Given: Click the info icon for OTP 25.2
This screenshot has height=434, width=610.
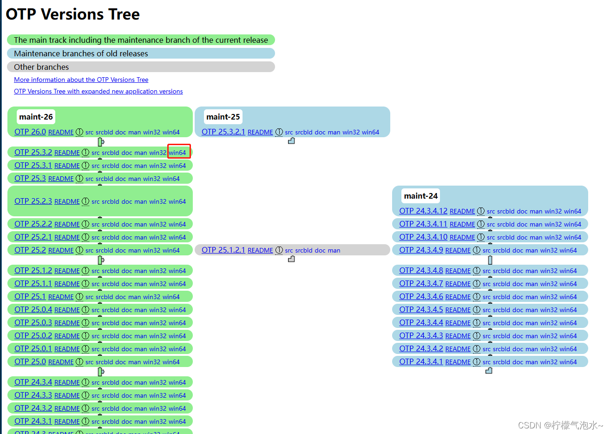Looking at the screenshot, I should click(x=79, y=250).
